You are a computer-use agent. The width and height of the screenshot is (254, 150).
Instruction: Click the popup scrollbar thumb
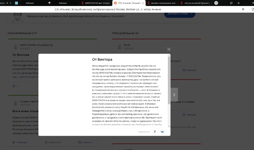169,80
